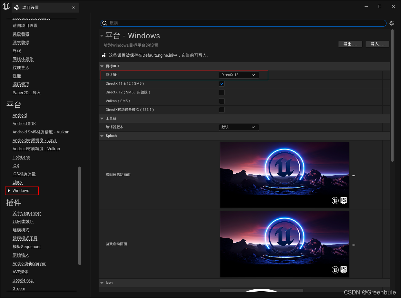Select Android SDK settings
Image resolution: width=401 pixels, height=298 pixels.
24,124
